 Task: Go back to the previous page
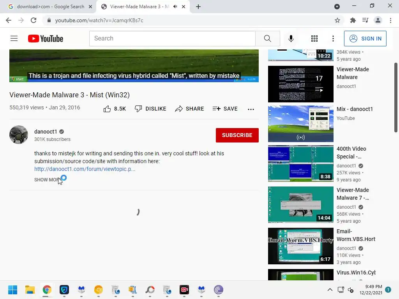9,20
